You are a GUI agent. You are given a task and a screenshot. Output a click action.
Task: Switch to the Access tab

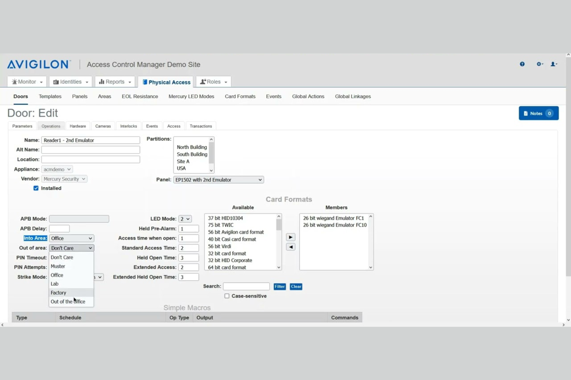[174, 126]
